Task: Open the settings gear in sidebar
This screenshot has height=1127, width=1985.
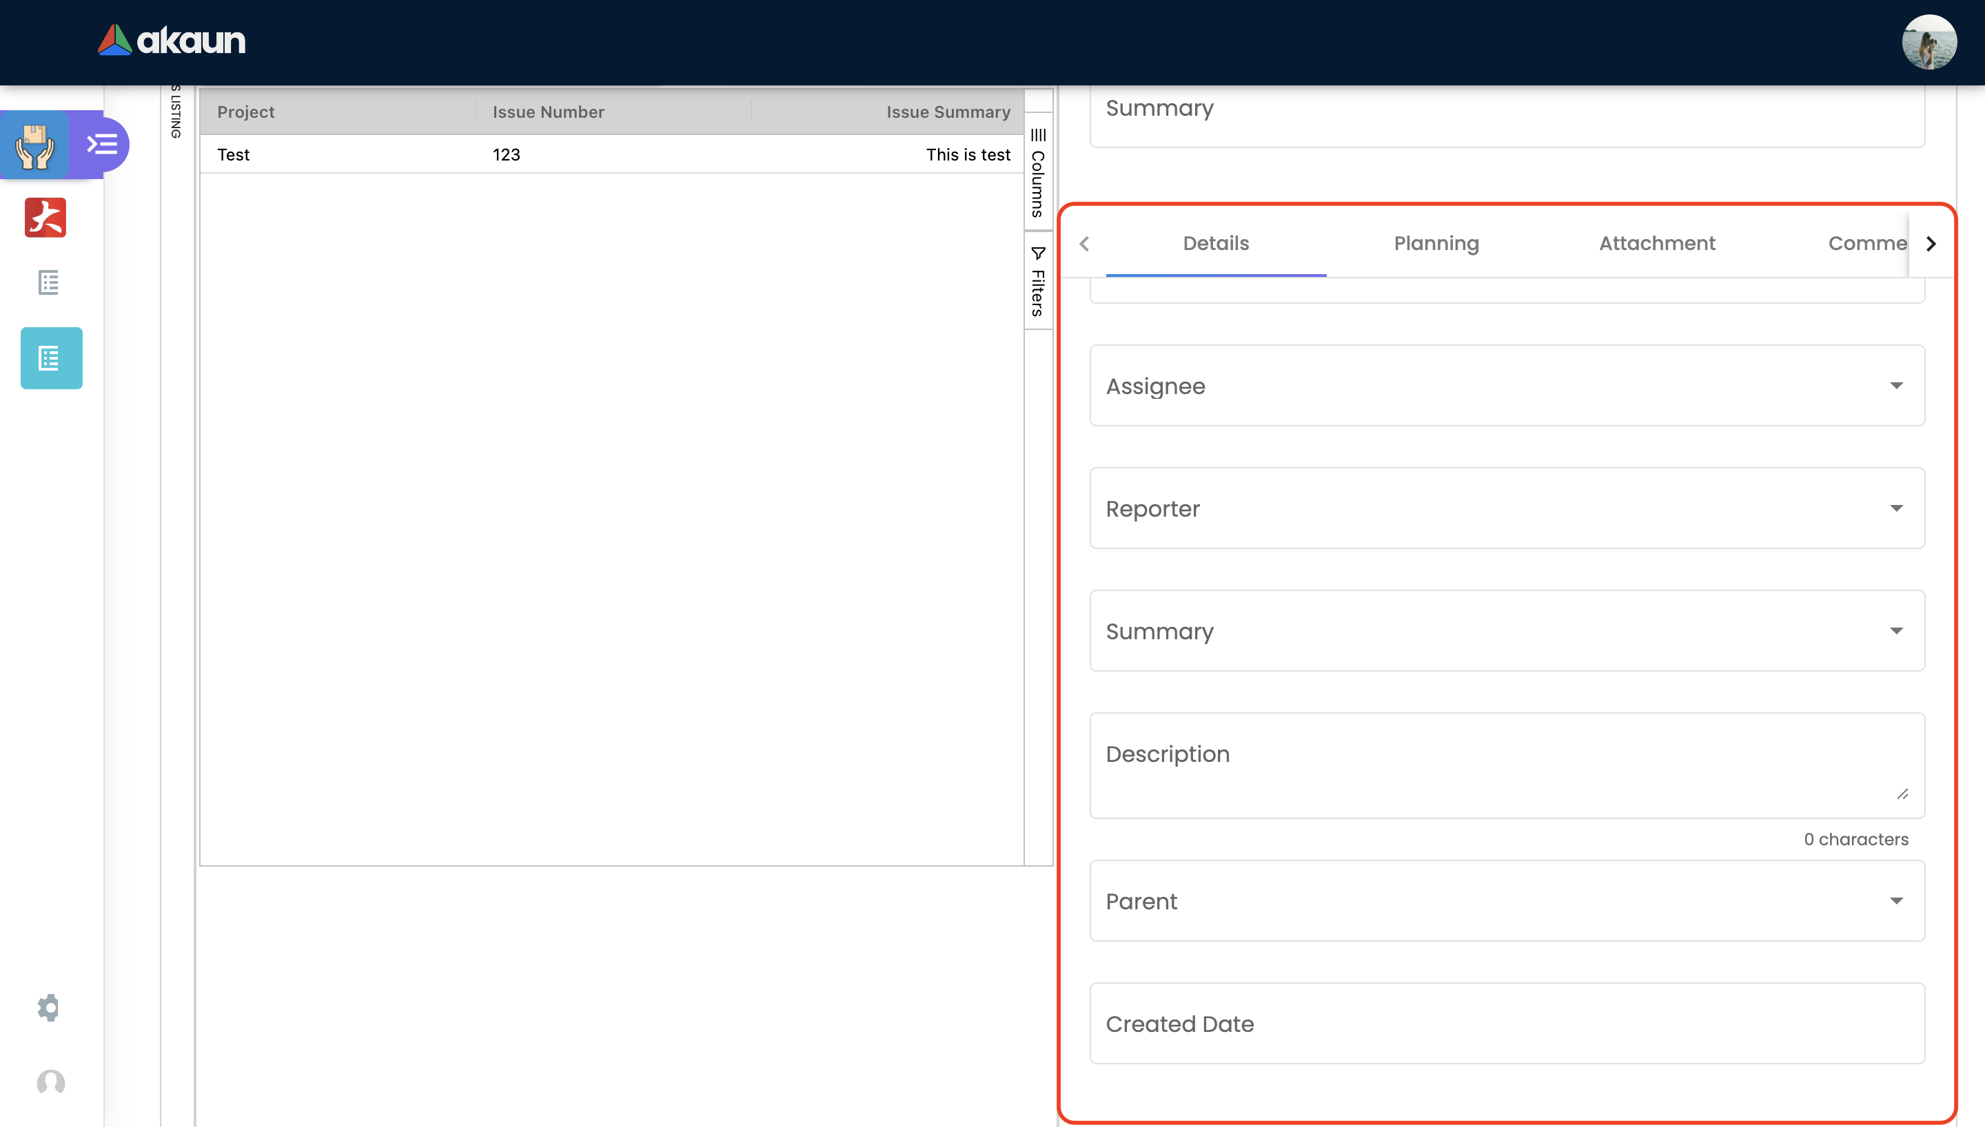Action: [49, 1007]
